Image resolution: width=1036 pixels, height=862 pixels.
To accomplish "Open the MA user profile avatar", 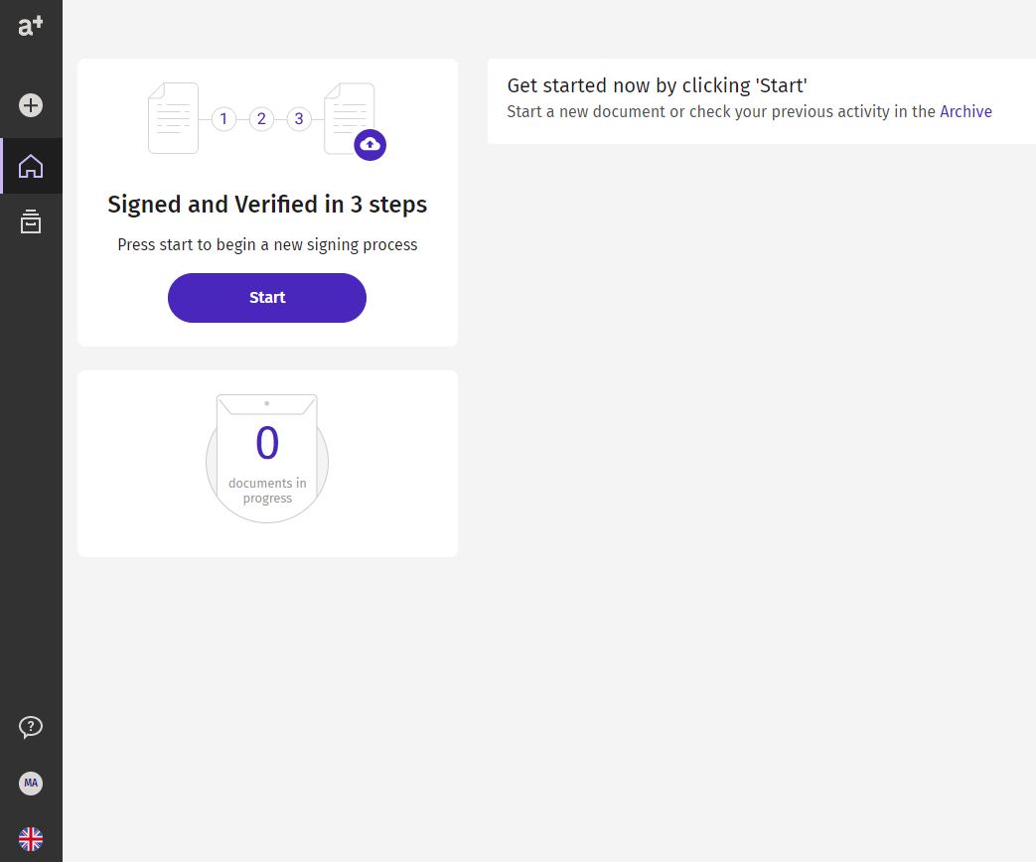I will (31, 784).
